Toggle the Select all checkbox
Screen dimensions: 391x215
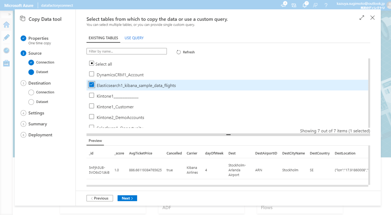92,64
